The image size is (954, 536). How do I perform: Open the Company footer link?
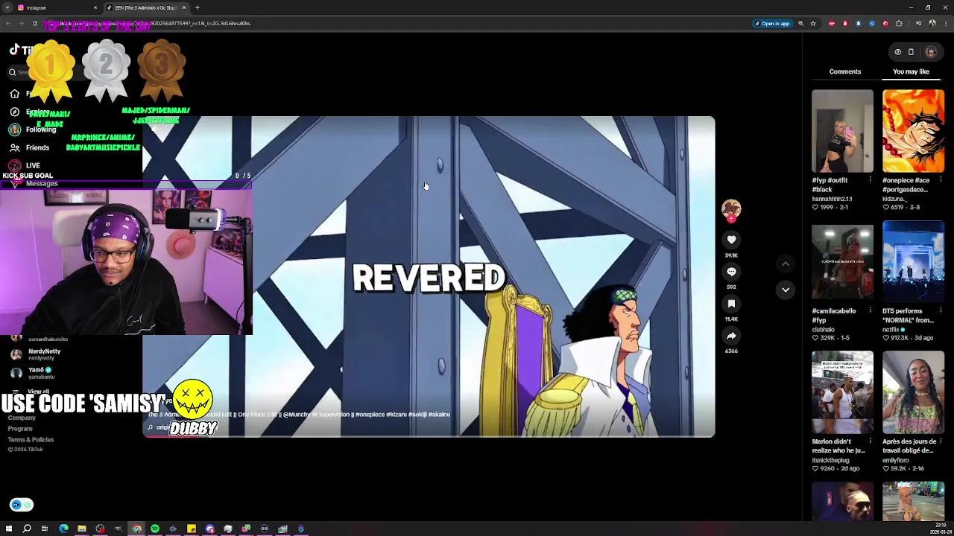point(22,418)
